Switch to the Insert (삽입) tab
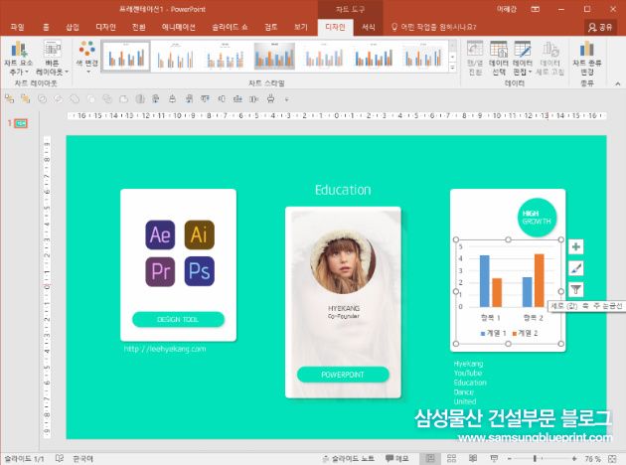Screen dimensions: 626x465 click(73, 27)
